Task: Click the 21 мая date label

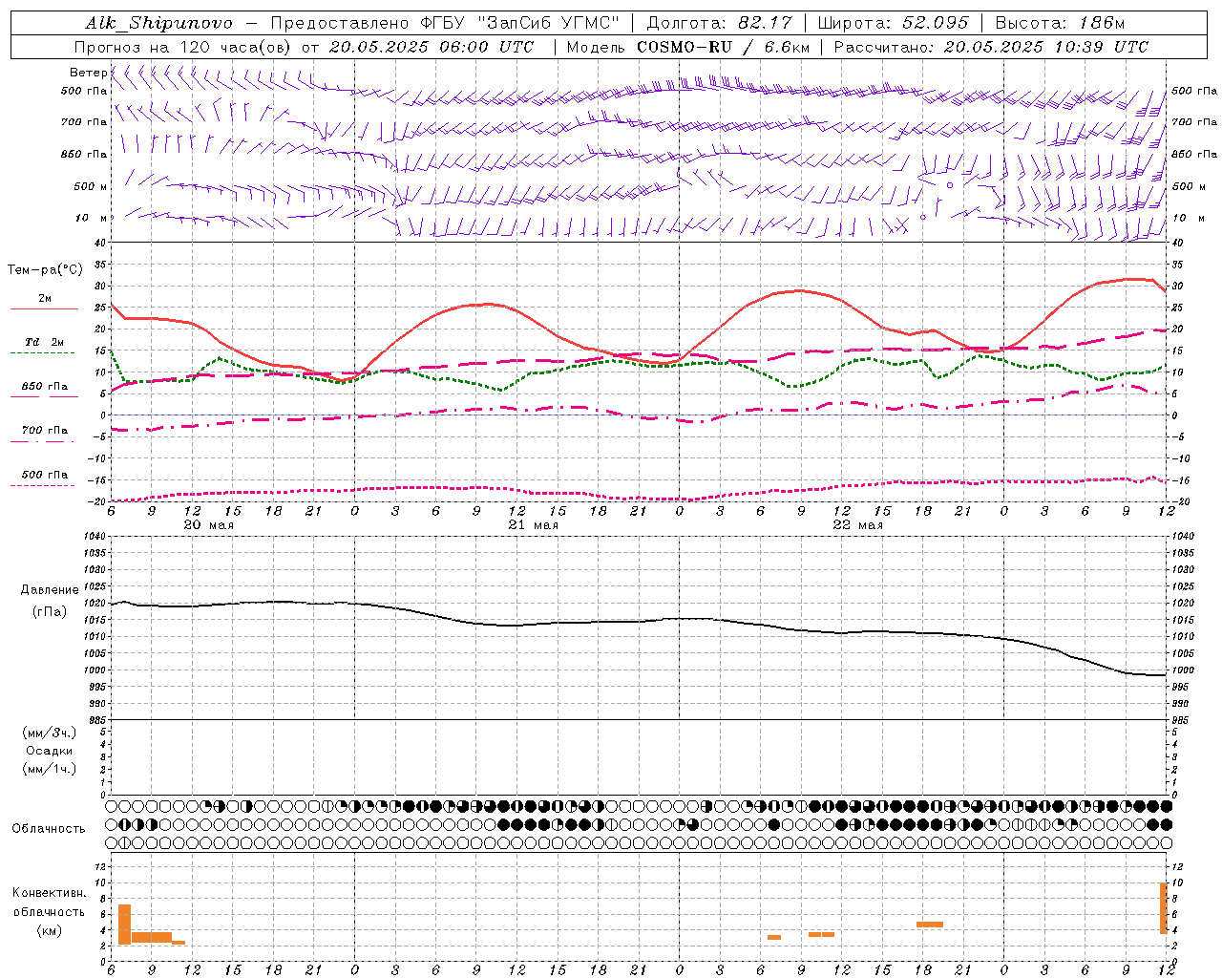Action: click(x=533, y=525)
